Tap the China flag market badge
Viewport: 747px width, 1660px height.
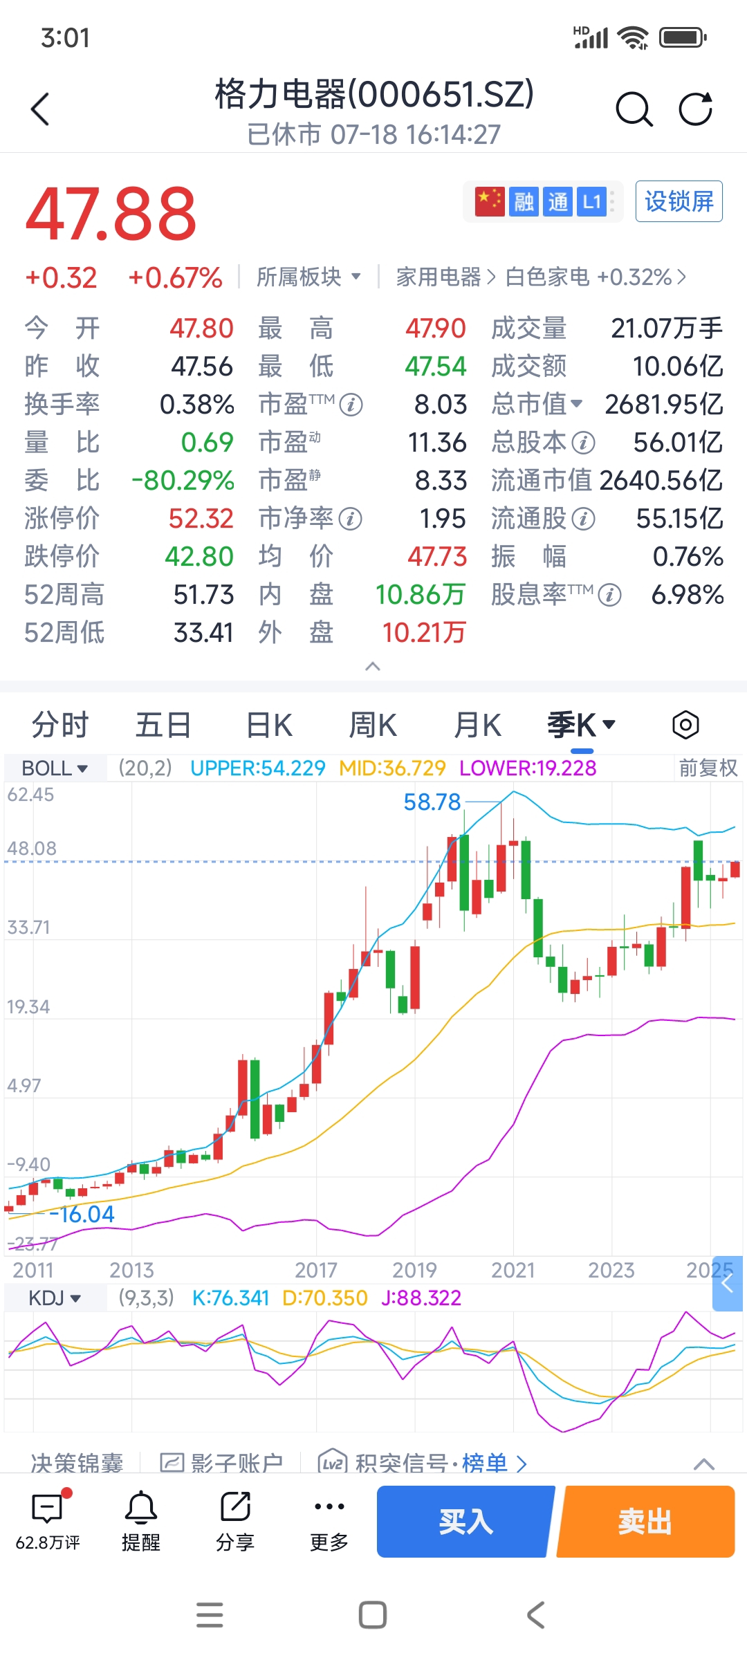(x=490, y=201)
